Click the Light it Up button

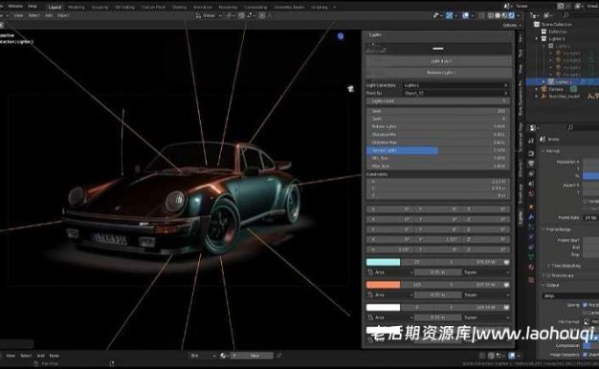[x=438, y=61]
